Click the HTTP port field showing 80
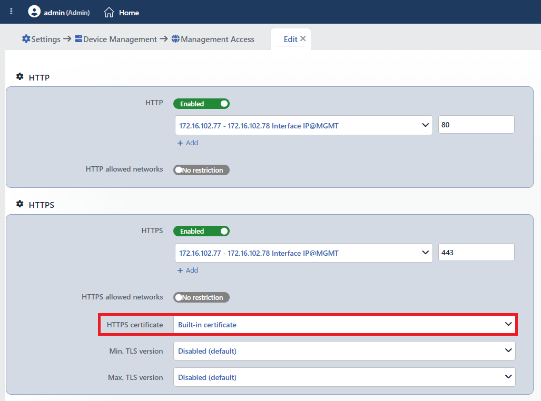This screenshot has height=401, width=541. 477,125
